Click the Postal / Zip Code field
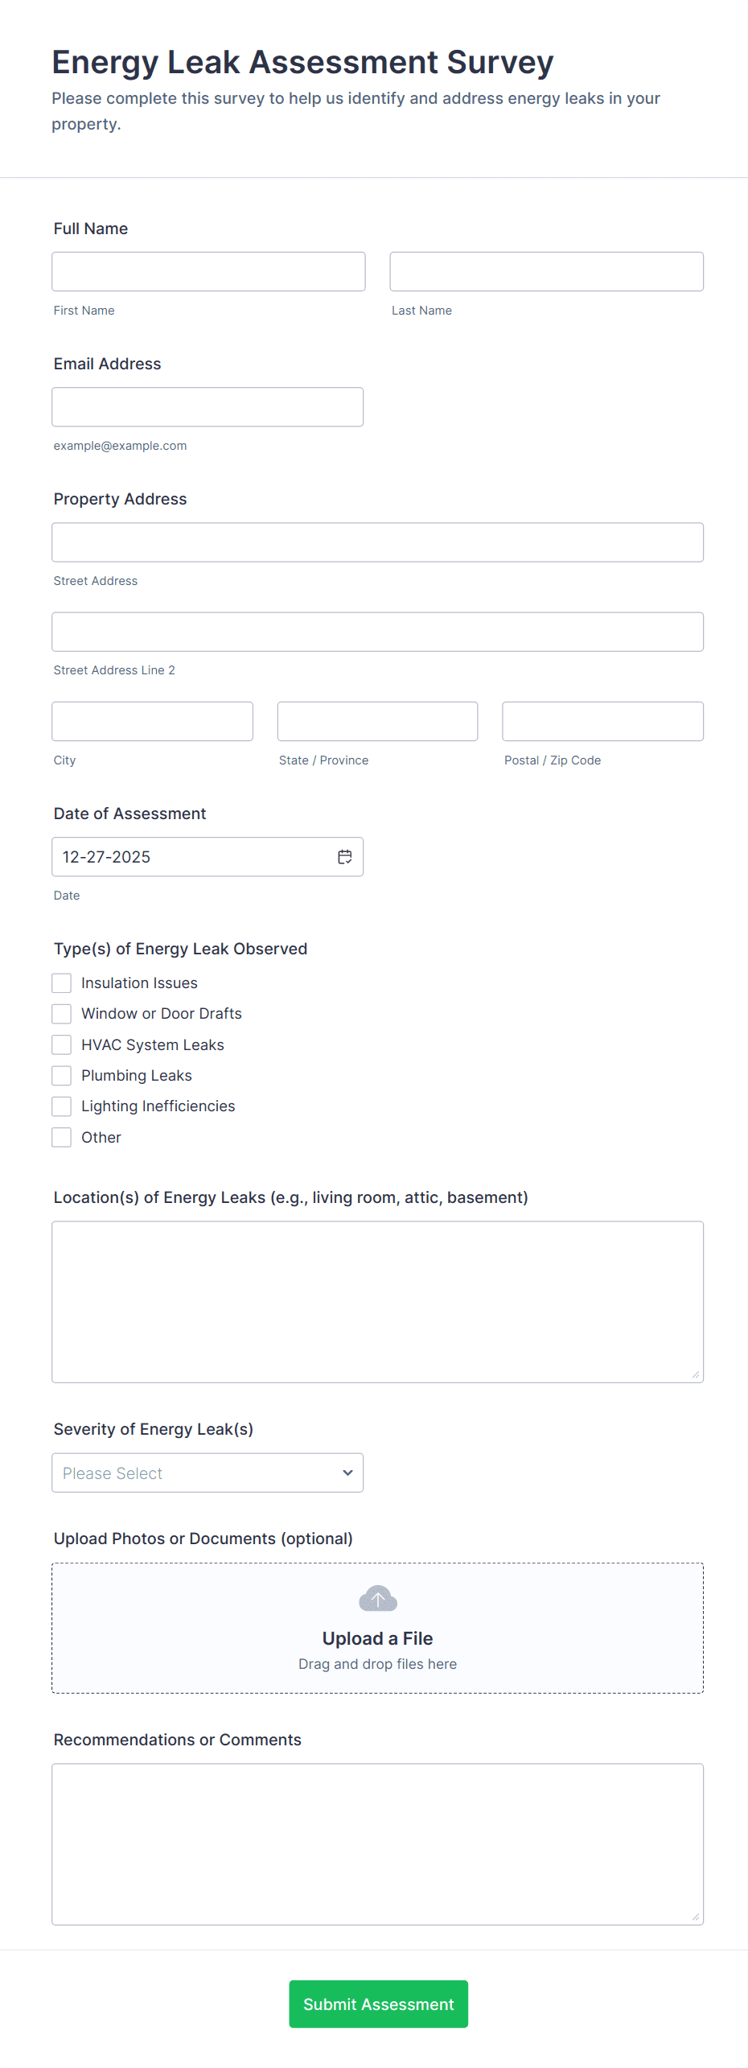Viewport: 748px width, 2068px height. click(602, 721)
